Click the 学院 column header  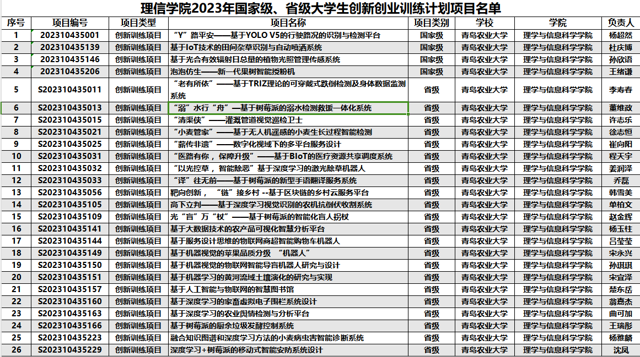[x=557, y=23]
